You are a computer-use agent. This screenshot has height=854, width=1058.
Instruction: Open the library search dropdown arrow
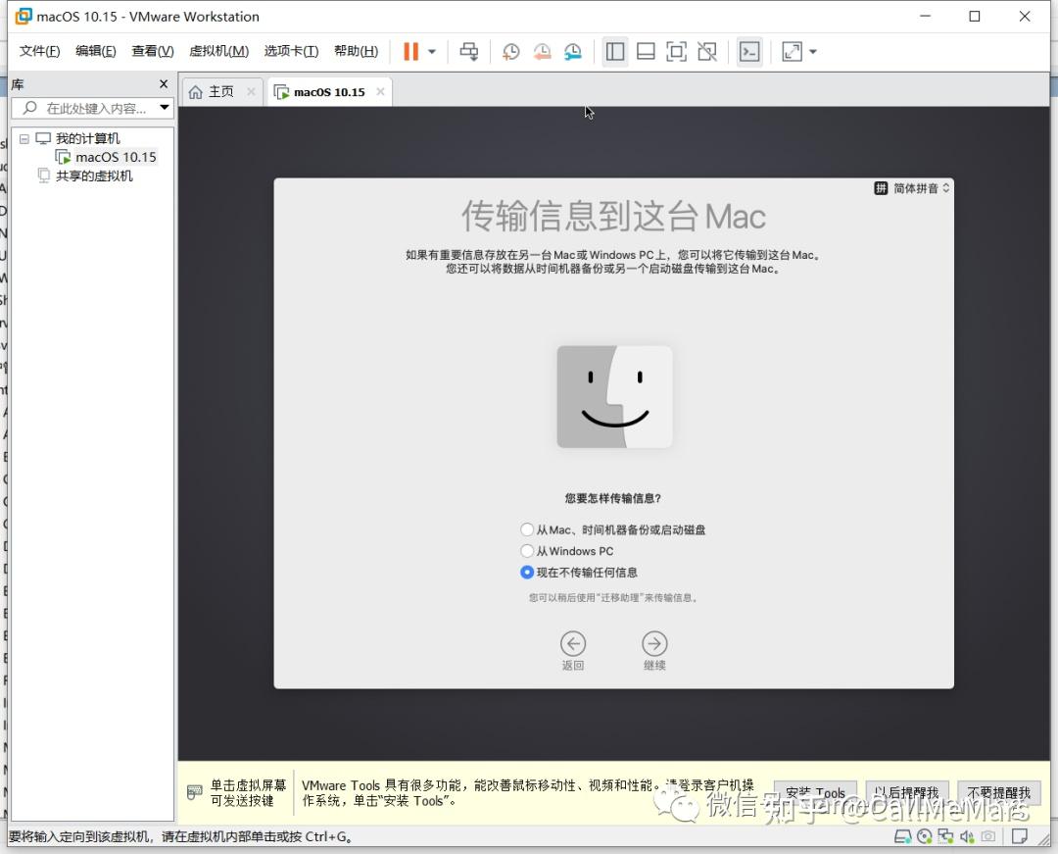click(x=165, y=107)
